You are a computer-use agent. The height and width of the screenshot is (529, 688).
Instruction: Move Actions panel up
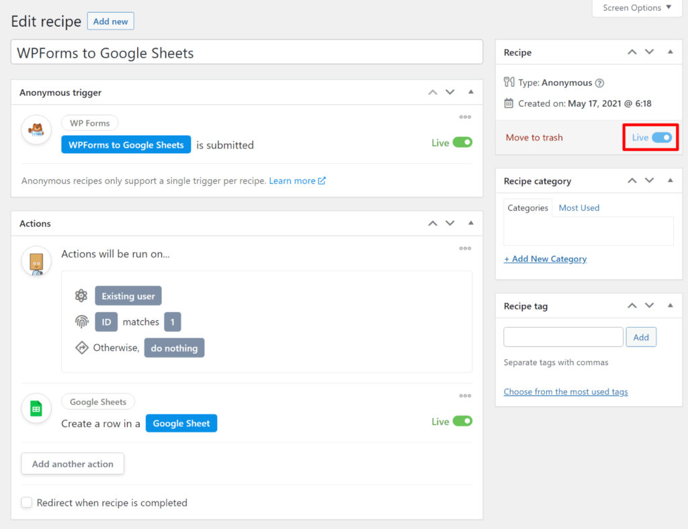[433, 223]
